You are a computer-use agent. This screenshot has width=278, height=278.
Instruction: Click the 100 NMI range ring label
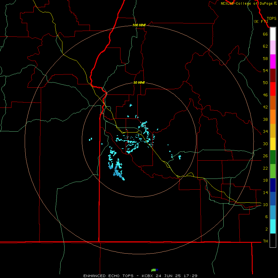pyautogui.click(x=139, y=25)
